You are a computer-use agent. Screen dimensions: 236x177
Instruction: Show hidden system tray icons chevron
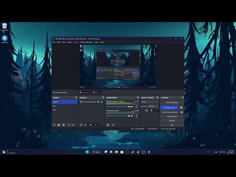tap(208, 152)
